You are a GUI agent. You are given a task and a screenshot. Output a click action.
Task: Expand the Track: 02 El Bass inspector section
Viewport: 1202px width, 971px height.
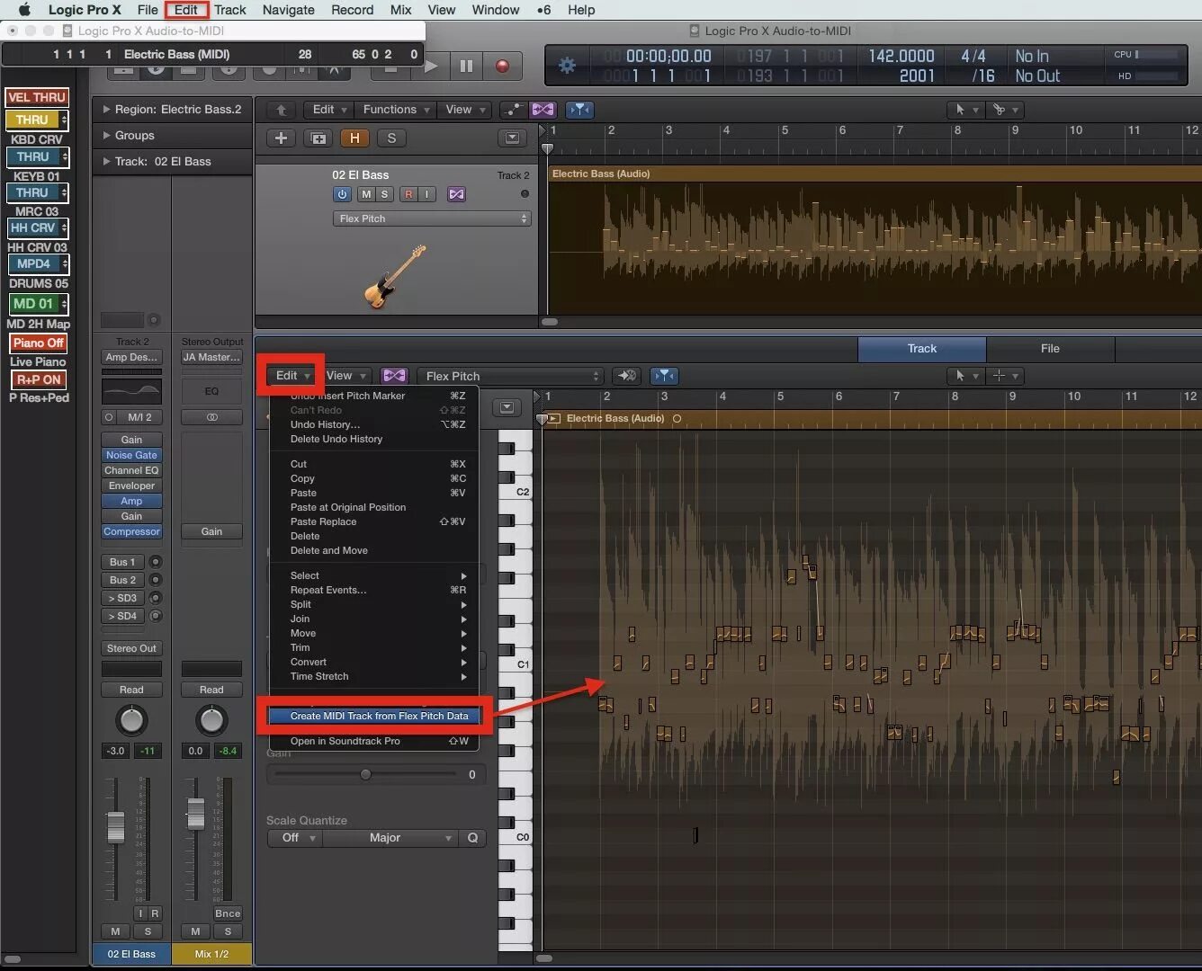pos(107,162)
